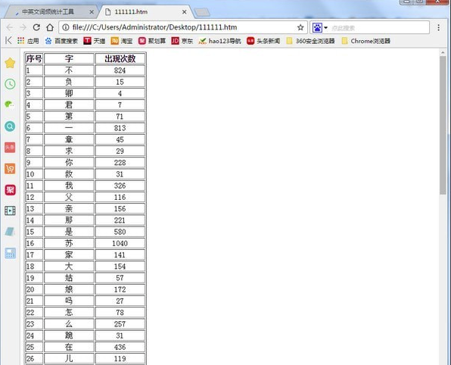Click the 序号 column header
This screenshot has width=451, height=365.
point(34,58)
